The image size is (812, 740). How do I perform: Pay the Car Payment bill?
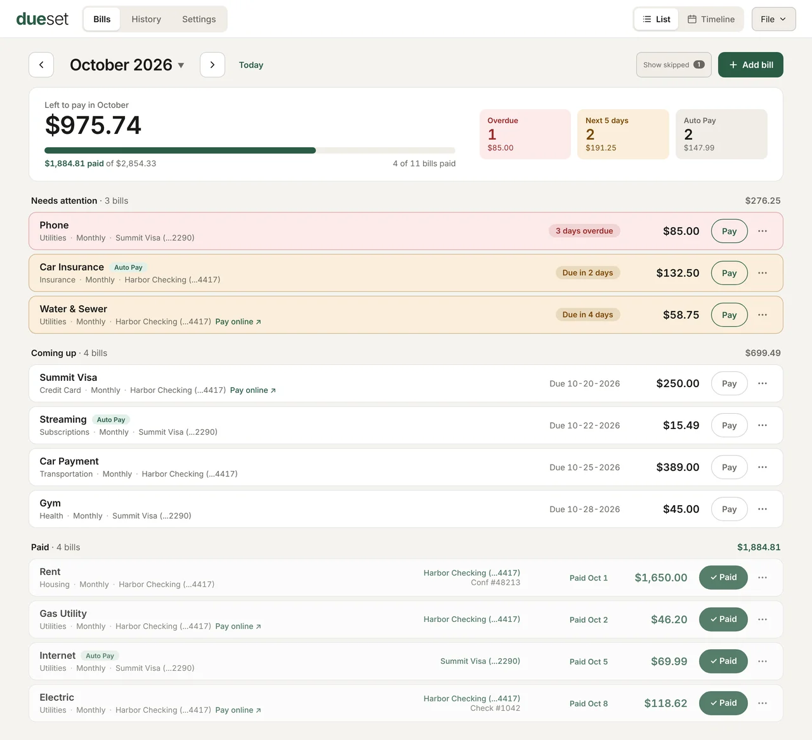coord(730,467)
